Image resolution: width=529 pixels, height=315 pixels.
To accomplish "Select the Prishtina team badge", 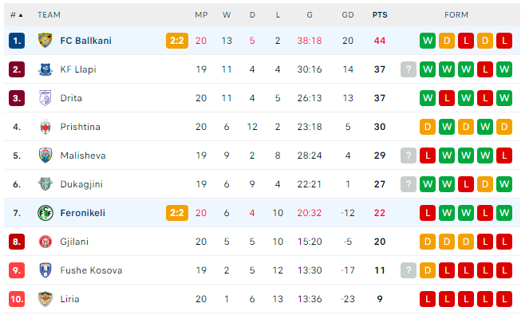I will pos(45,127).
